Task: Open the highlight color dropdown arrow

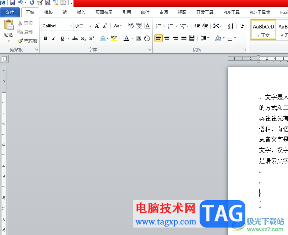Action: [120, 38]
